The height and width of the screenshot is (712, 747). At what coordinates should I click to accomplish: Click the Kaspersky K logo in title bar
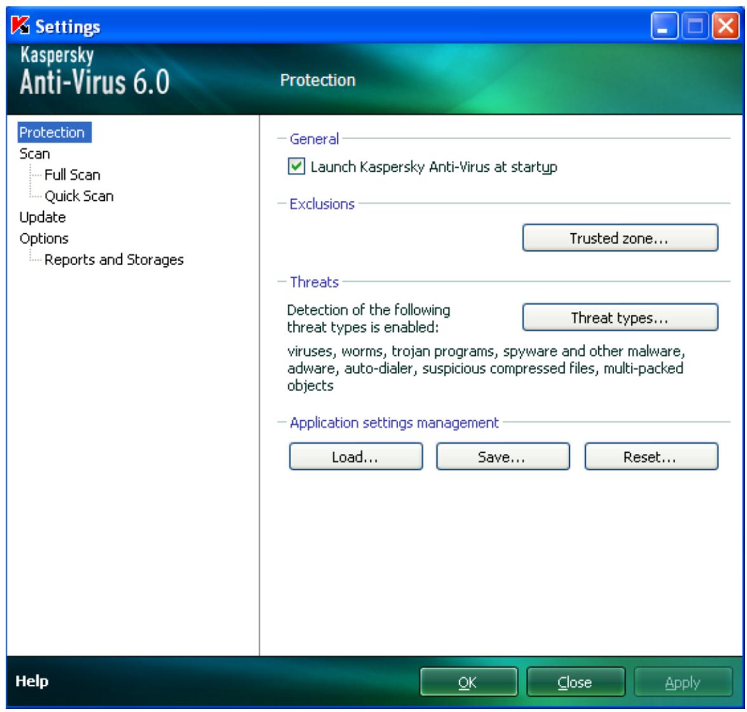[x=20, y=25]
